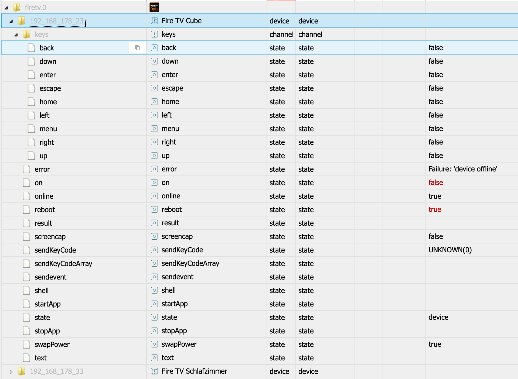Click the firetv.0 folder icon
518x379 pixels.
[x=17, y=7]
